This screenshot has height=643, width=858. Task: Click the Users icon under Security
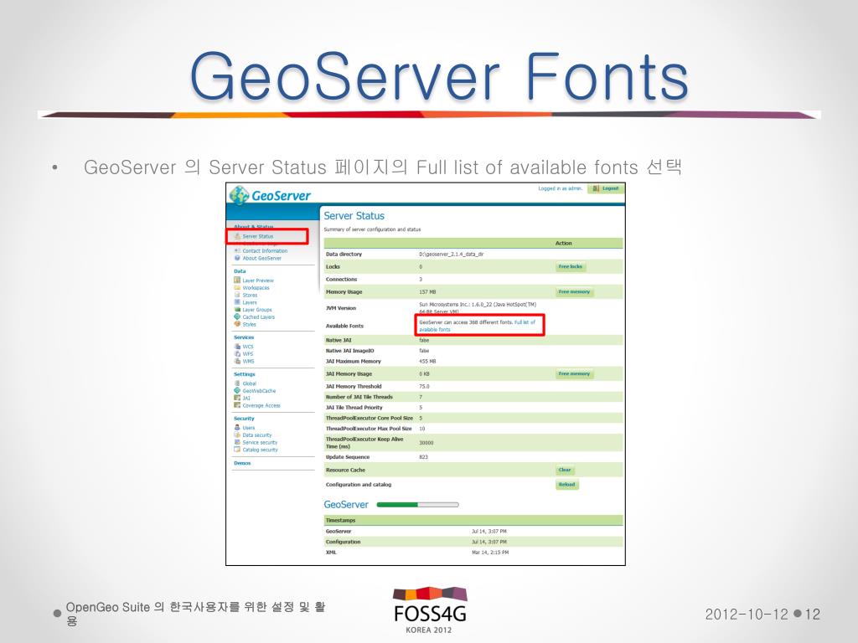tap(237, 428)
